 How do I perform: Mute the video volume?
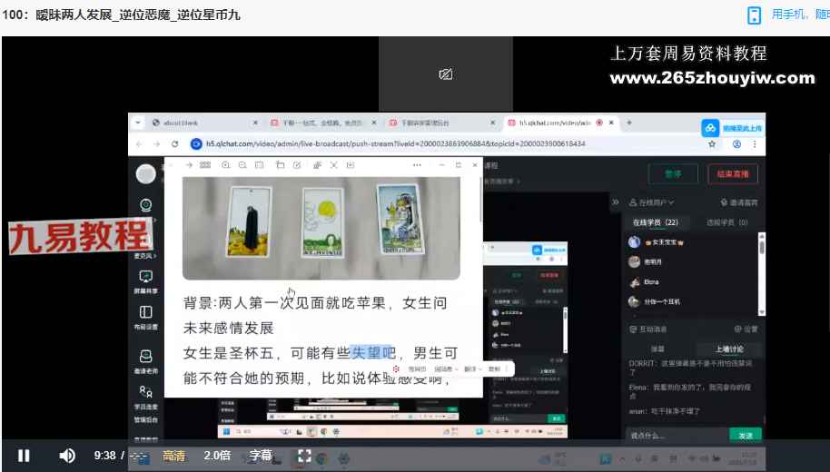pyautogui.click(x=67, y=456)
